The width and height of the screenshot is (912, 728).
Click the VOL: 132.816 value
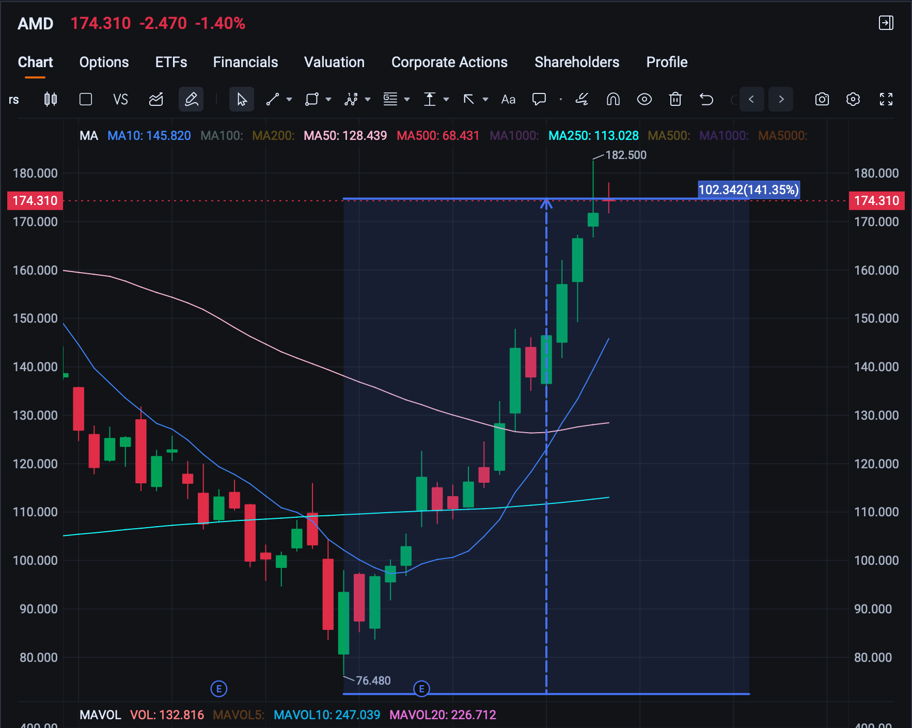167,715
